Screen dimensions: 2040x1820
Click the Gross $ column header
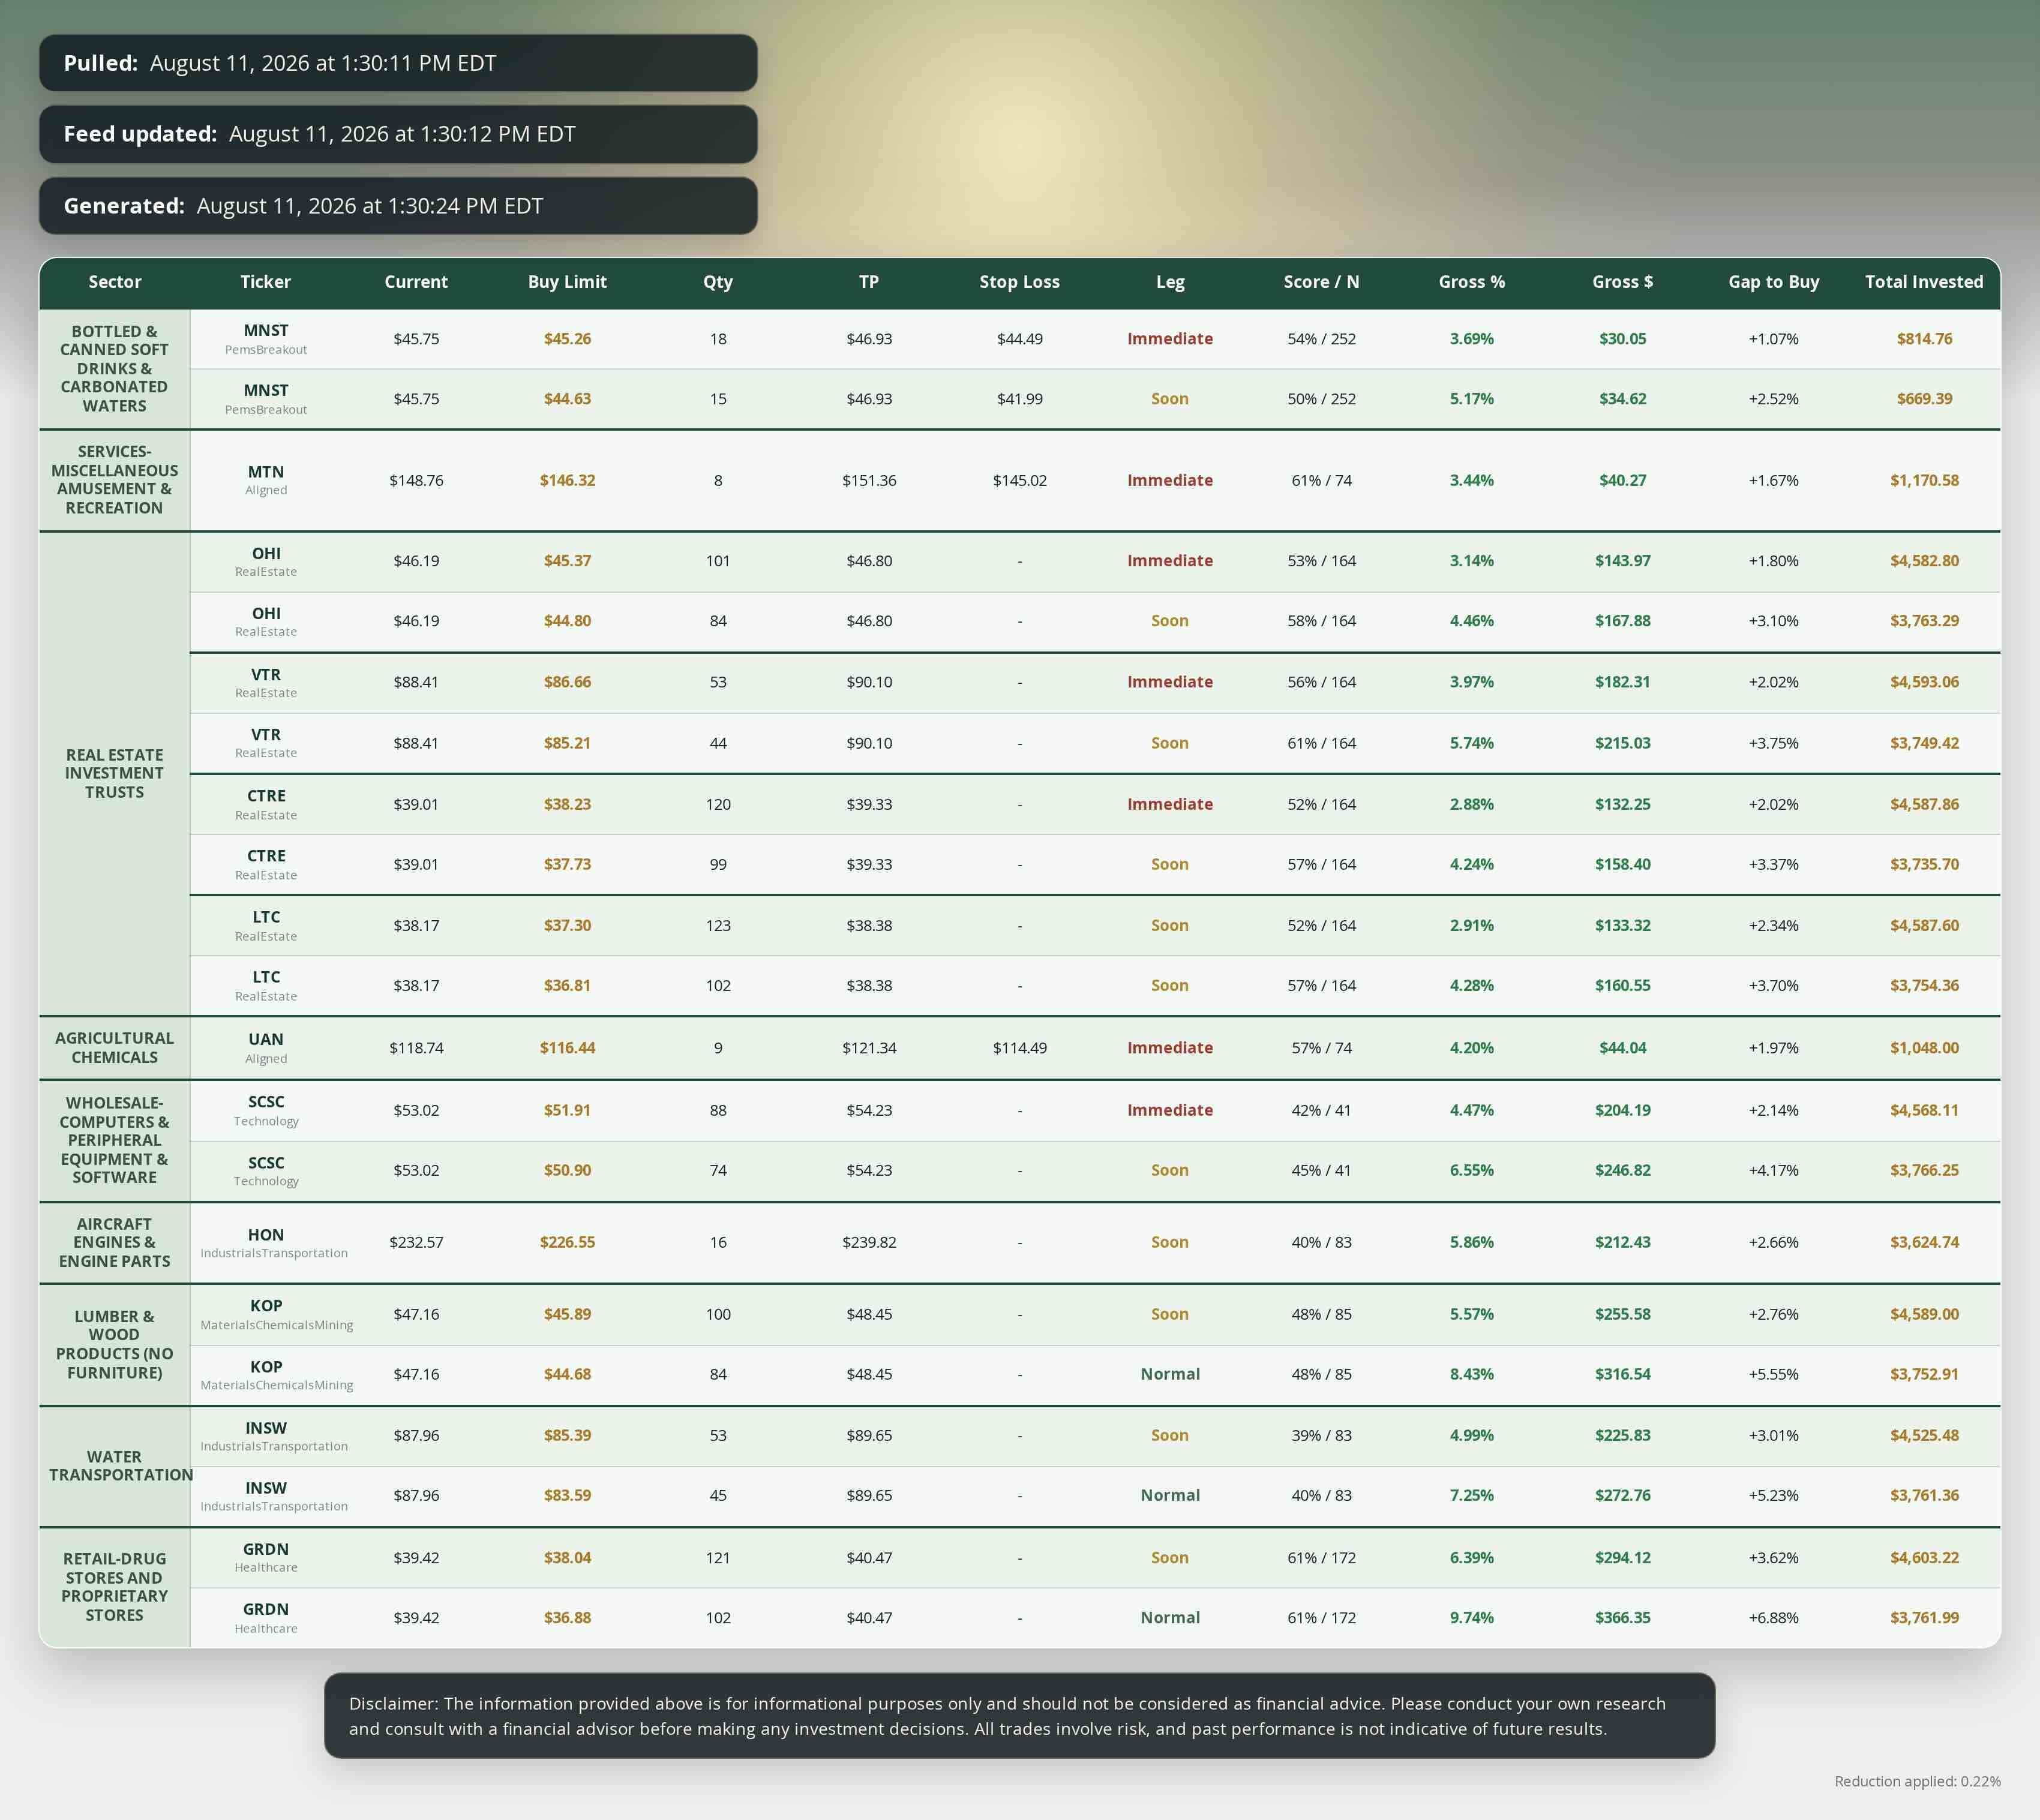[1623, 282]
